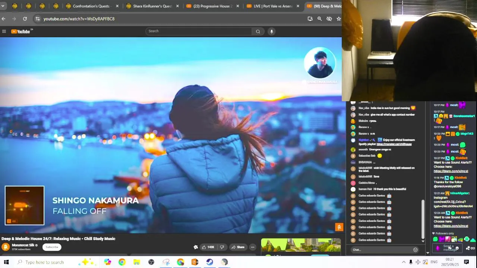This screenshot has height=268, width=477.
Task: Click the Falling Off album cover thumbnail
Action: pos(25,206)
